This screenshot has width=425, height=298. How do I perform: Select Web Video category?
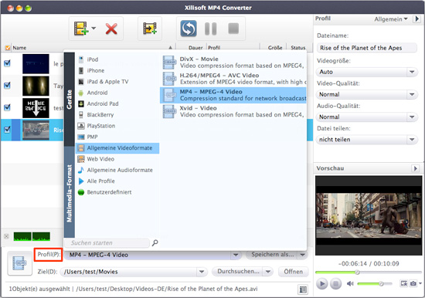pyautogui.click(x=117, y=159)
